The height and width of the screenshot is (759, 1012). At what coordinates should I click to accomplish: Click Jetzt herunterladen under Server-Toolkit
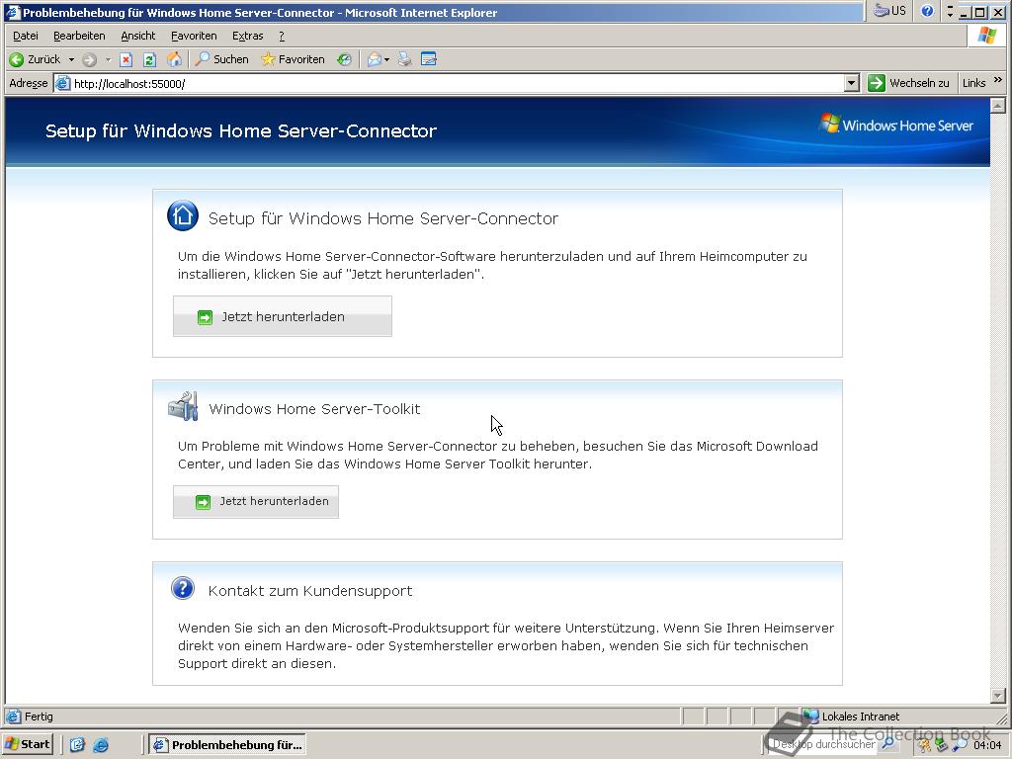coord(256,501)
